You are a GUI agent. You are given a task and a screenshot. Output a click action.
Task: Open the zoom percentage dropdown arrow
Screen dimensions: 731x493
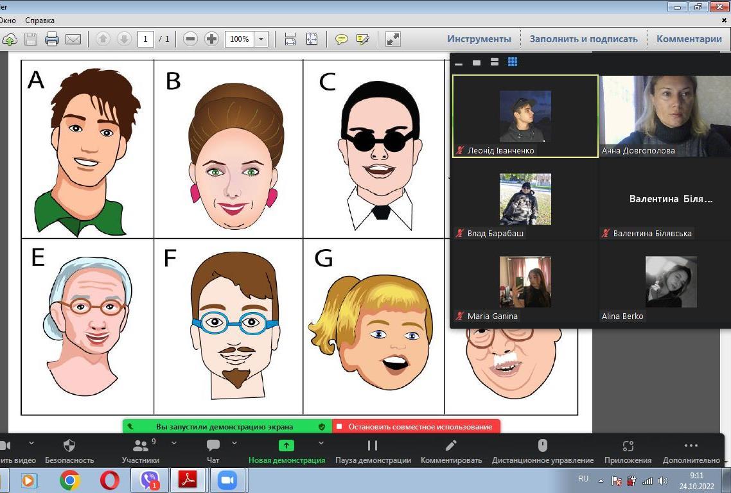pyautogui.click(x=261, y=39)
